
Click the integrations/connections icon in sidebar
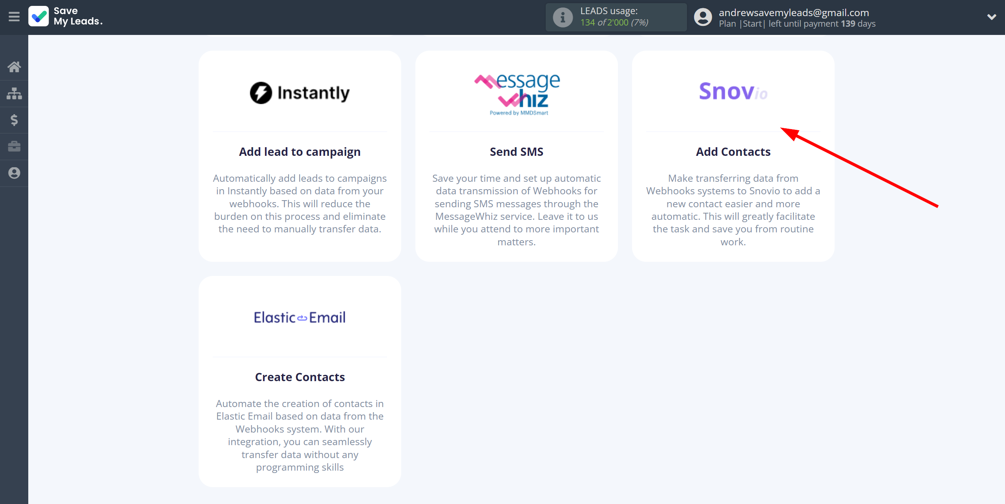14,93
